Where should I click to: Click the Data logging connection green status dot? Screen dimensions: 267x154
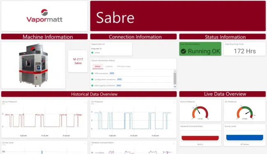tap(92, 85)
